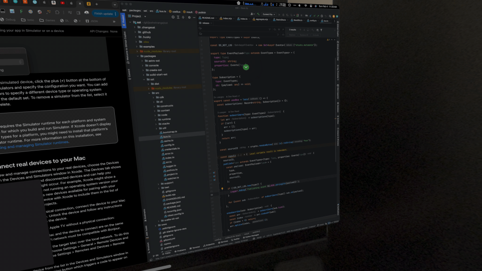Open the Commit tool window from left sidebar
The image size is (482, 271).
point(129,72)
